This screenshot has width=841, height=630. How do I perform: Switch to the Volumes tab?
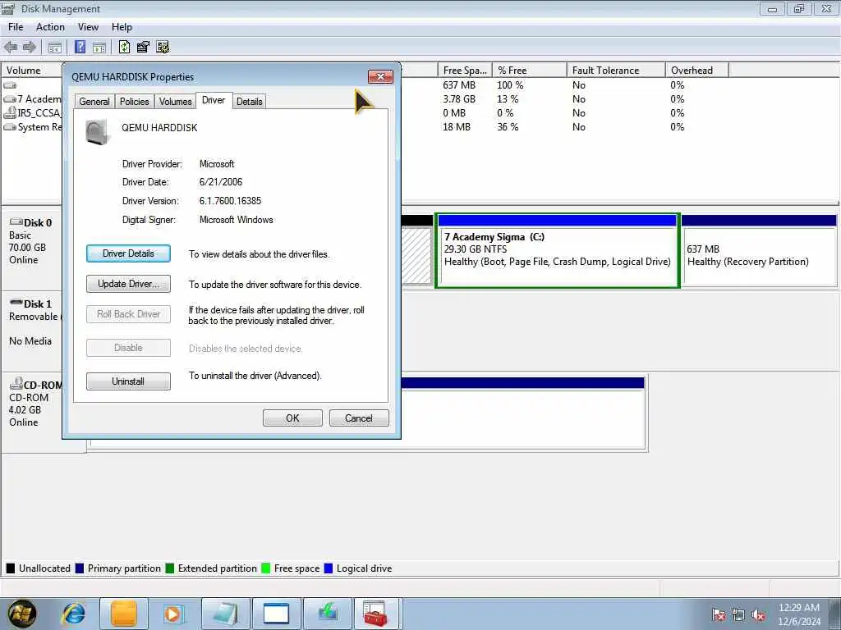tap(176, 101)
